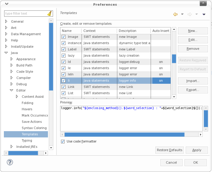Click the help question mark icon
212x172 pixels.
10,162
